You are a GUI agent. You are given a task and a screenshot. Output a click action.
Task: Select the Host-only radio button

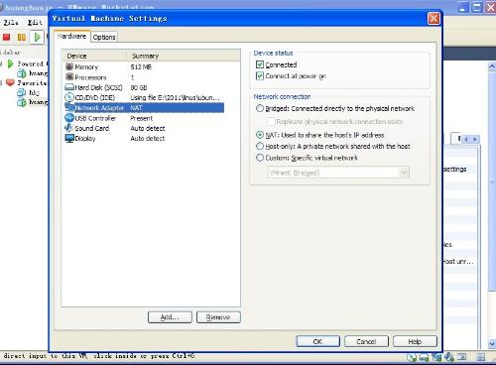pos(260,146)
